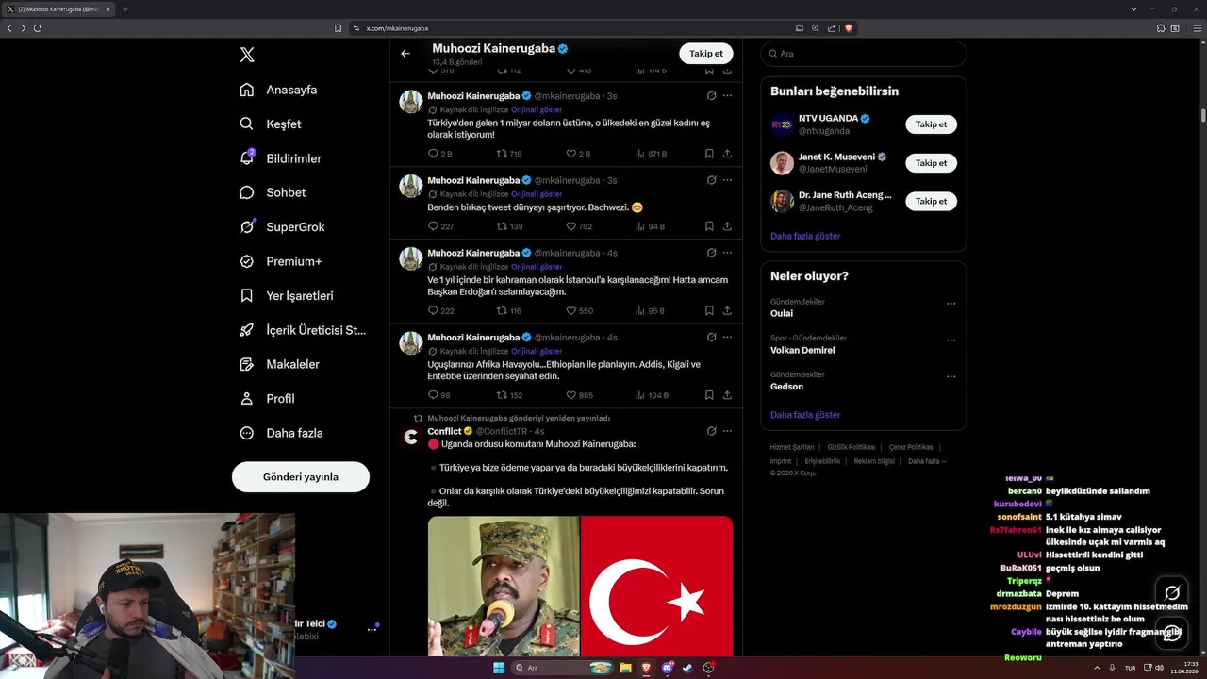Open more options for Gedson trend

coord(951,377)
